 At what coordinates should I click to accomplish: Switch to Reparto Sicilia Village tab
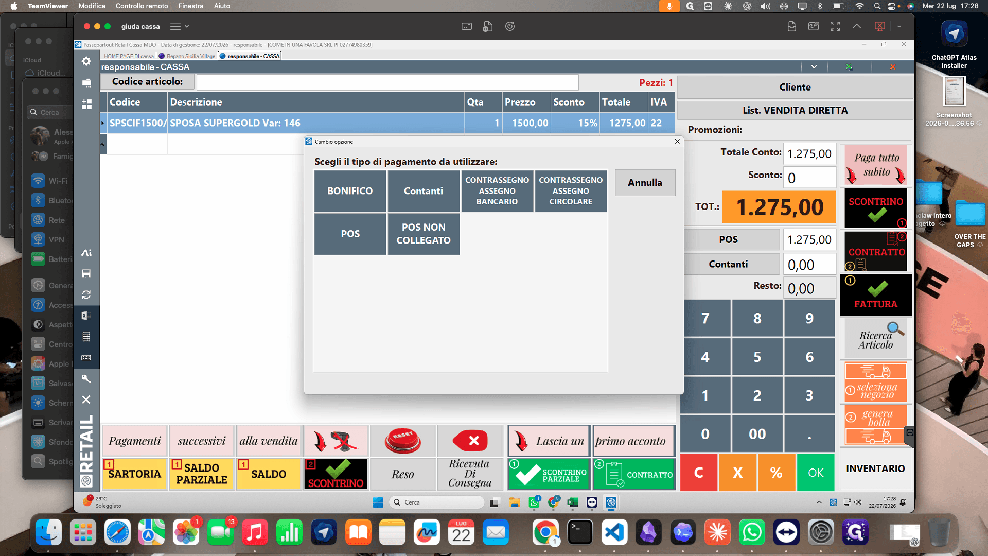click(190, 56)
